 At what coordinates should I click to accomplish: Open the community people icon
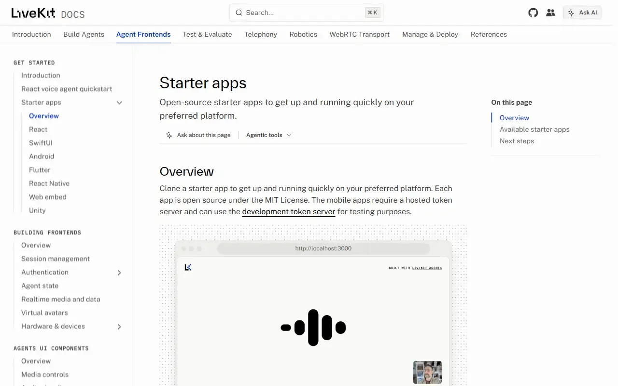click(x=550, y=13)
